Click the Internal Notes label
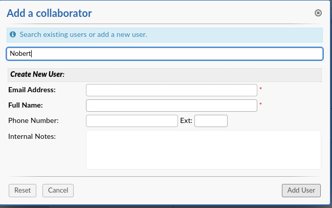The width and height of the screenshot is (332, 208). (x=32, y=136)
